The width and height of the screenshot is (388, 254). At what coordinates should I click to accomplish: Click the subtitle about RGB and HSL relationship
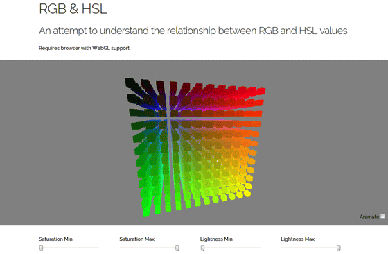point(193,31)
